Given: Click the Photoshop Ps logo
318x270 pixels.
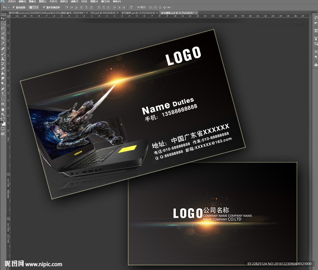Looking at the screenshot, I should click(x=2, y=2).
